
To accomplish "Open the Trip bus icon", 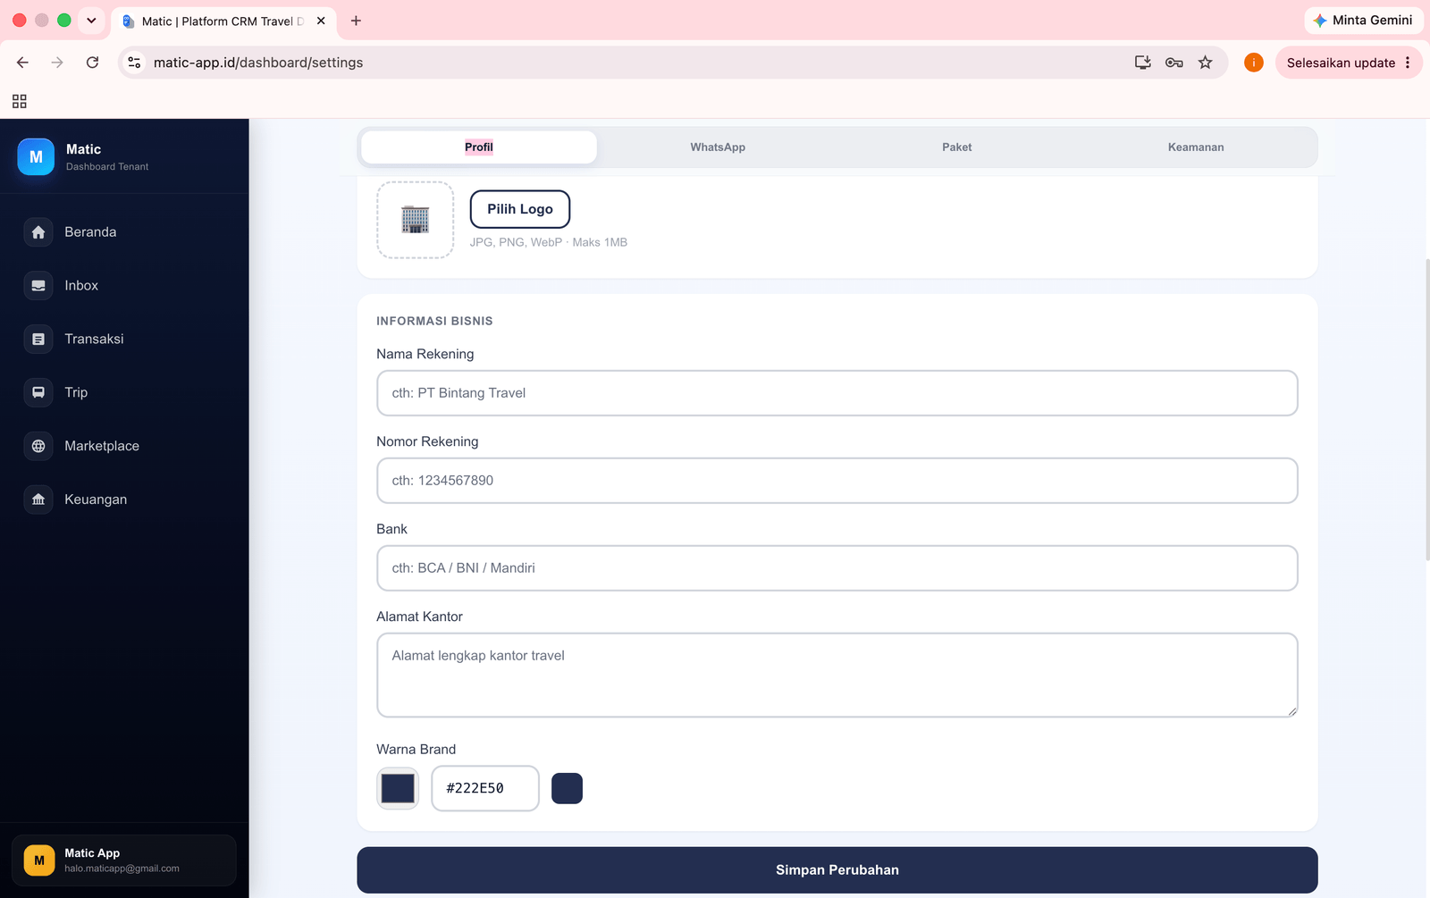I will point(38,392).
